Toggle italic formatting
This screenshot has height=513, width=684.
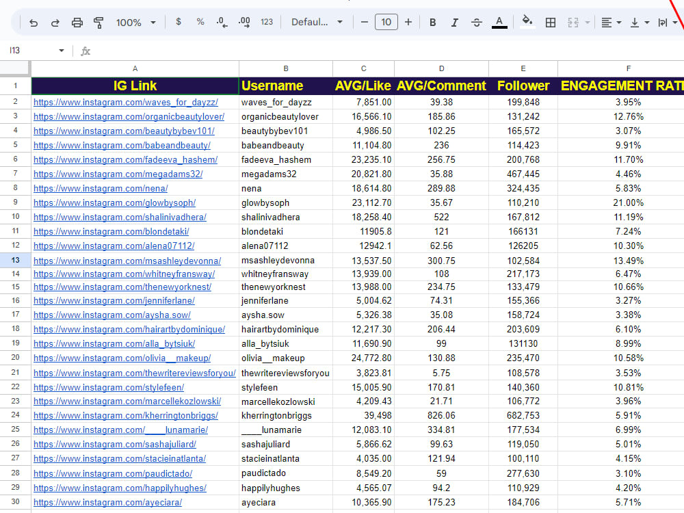[454, 22]
